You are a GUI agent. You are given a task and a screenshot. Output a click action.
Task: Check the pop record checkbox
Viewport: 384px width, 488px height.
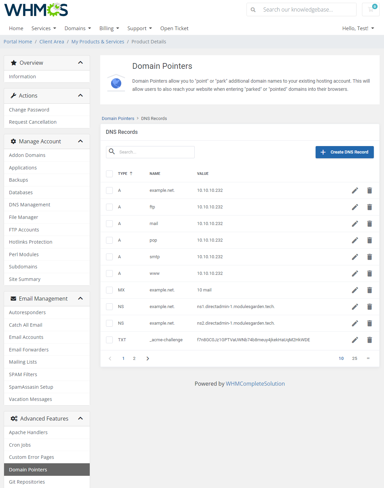click(x=109, y=240)
